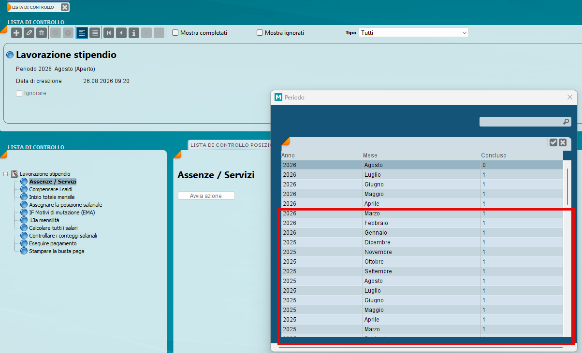Switch to the detail form view icon

[x=82, y=33]
